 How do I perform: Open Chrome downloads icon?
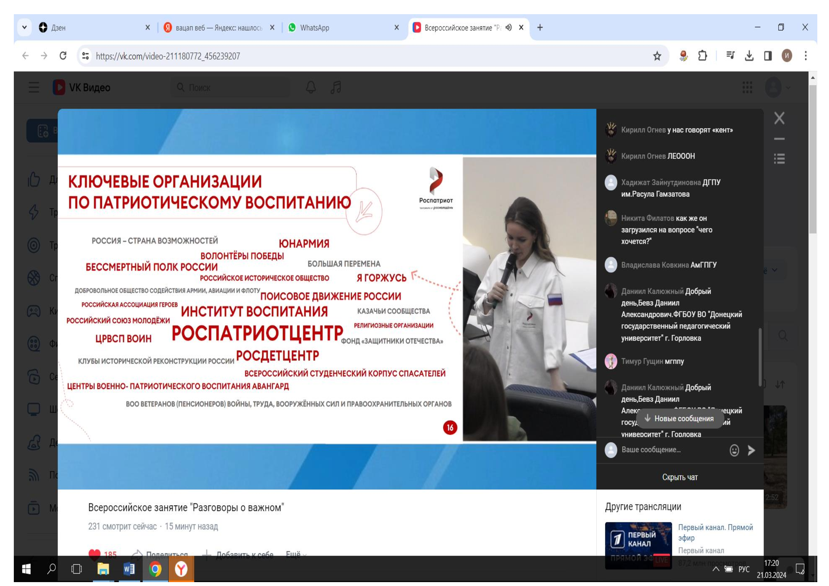point(749,56)
